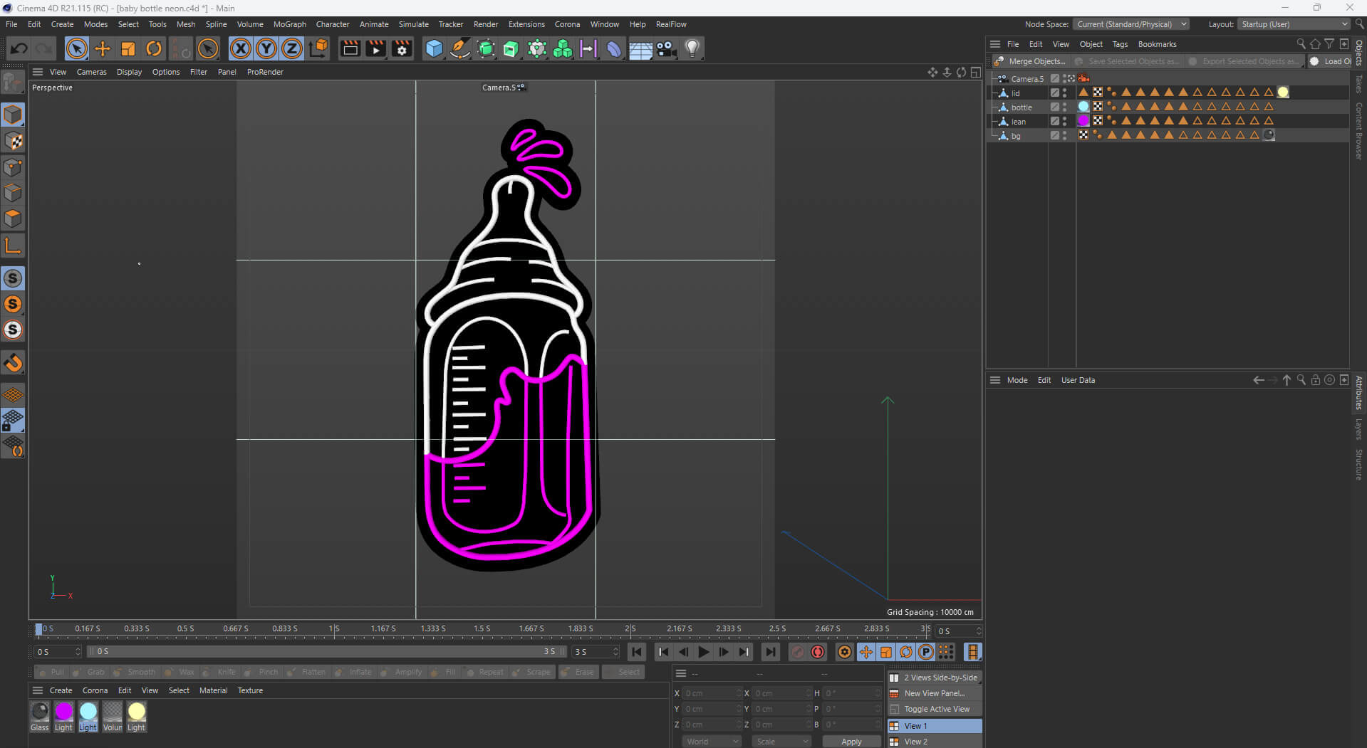Click the Record Active Objects button
Image resolution: width=1367 pixels, height=748 pixels.
(x=797, y=651)
